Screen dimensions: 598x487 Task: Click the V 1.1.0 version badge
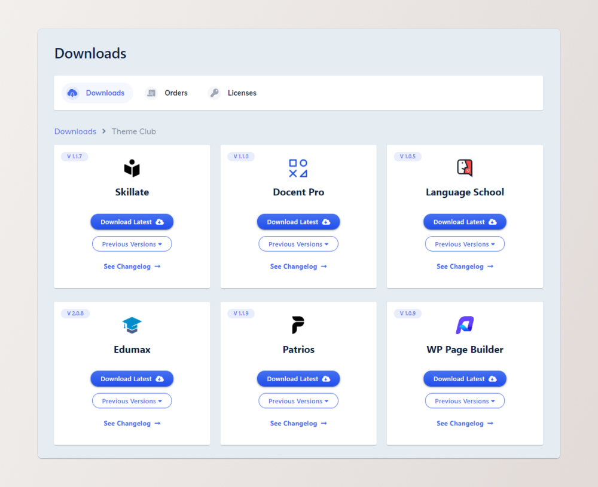coord(241,156)
